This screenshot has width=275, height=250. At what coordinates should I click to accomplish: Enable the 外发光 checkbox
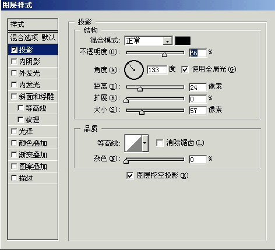pyautogui.click(x=14, y=73)
